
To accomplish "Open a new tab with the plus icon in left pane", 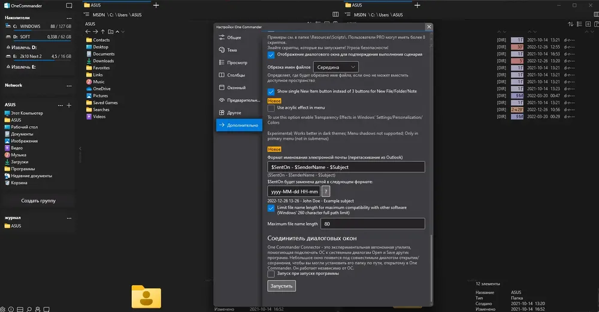I will point(156,5).
